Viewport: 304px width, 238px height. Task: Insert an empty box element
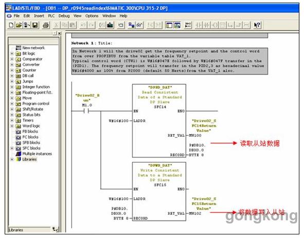[223, 25]
